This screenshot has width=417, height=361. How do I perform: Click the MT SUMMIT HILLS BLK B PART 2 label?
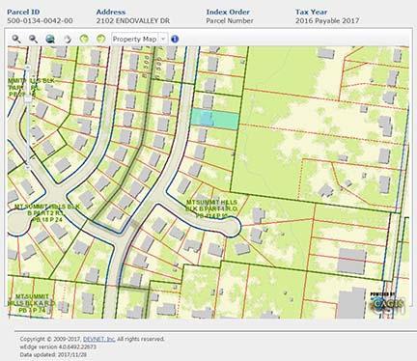[47, 212]
